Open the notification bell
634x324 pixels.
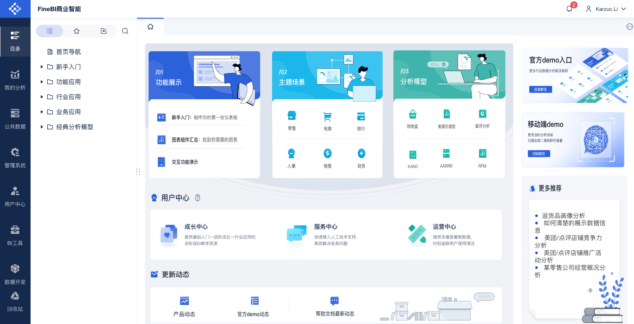(569, 9)
